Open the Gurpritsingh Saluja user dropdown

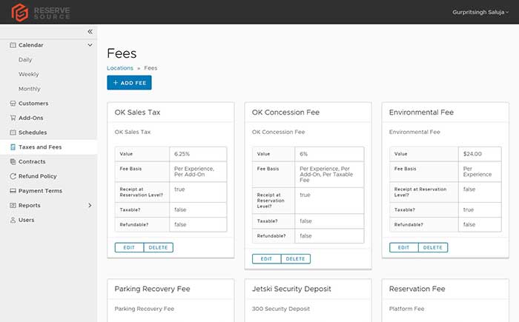(x=480, y=12)
